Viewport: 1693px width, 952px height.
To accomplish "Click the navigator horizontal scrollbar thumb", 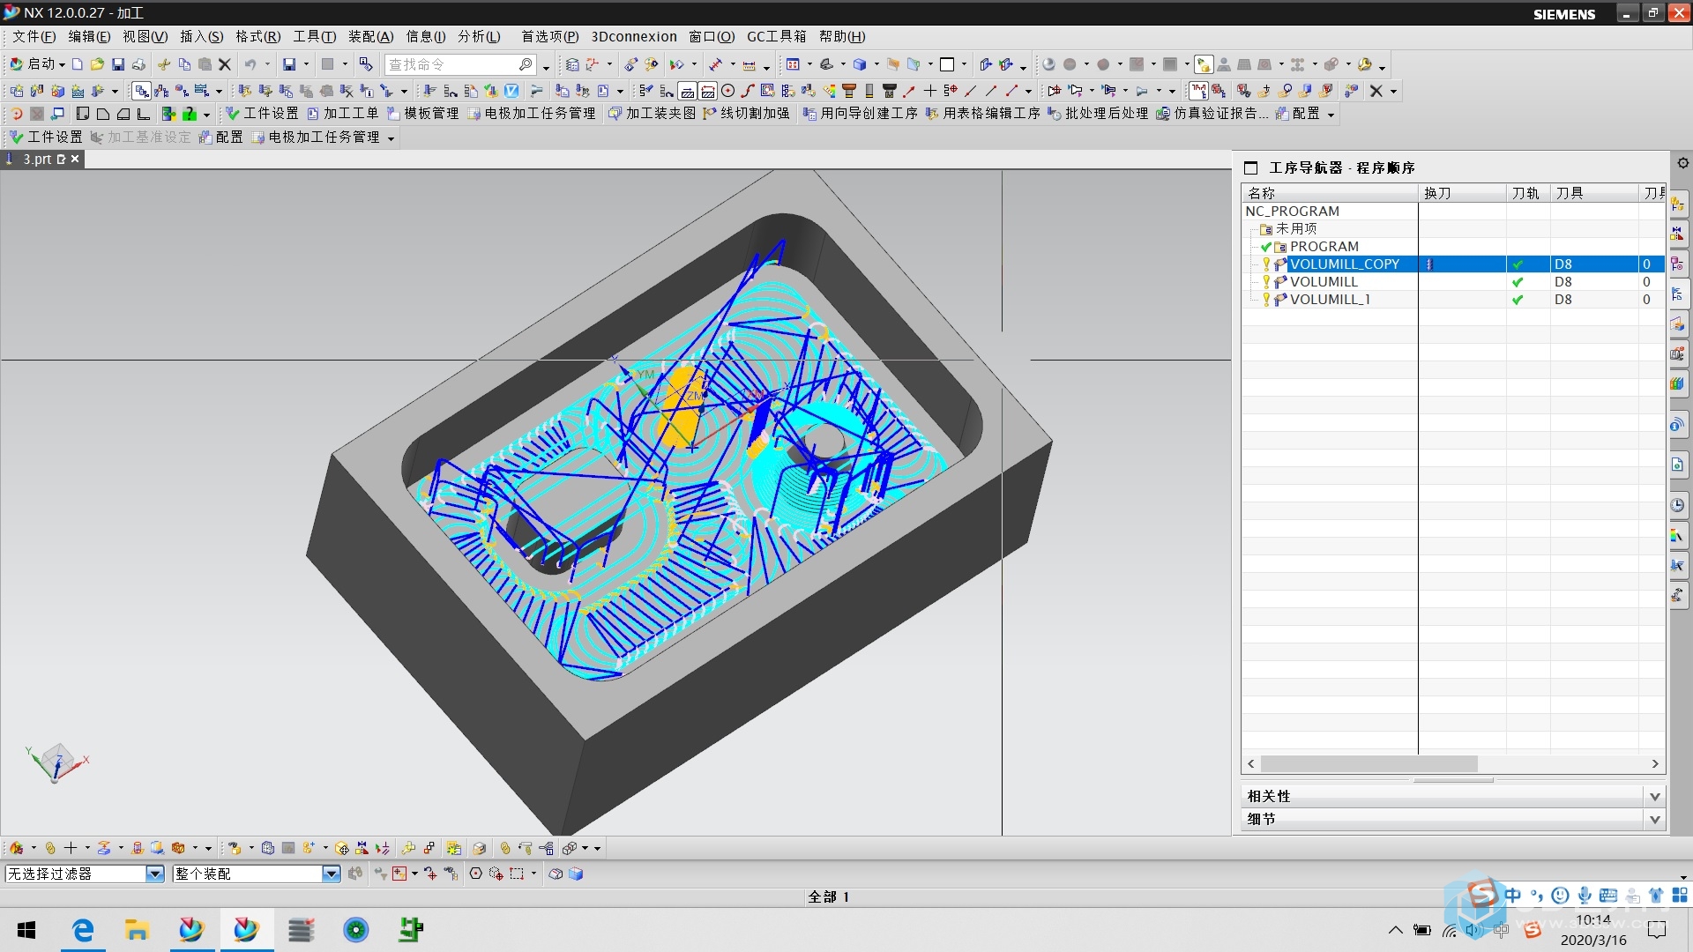I will coord(1369,763).
